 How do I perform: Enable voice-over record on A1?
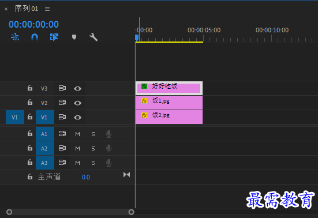[x=109, y=134]
